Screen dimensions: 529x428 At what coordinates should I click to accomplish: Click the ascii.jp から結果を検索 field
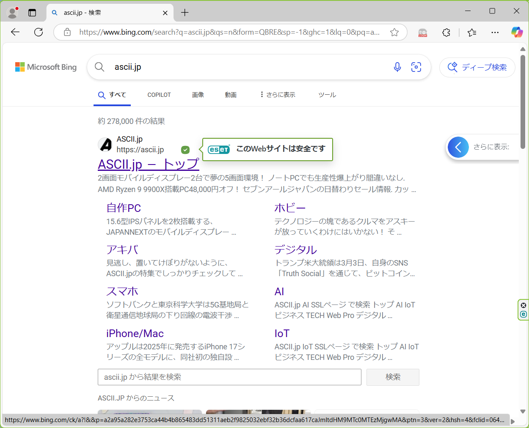pyautogui.click(x=229, y=377)
